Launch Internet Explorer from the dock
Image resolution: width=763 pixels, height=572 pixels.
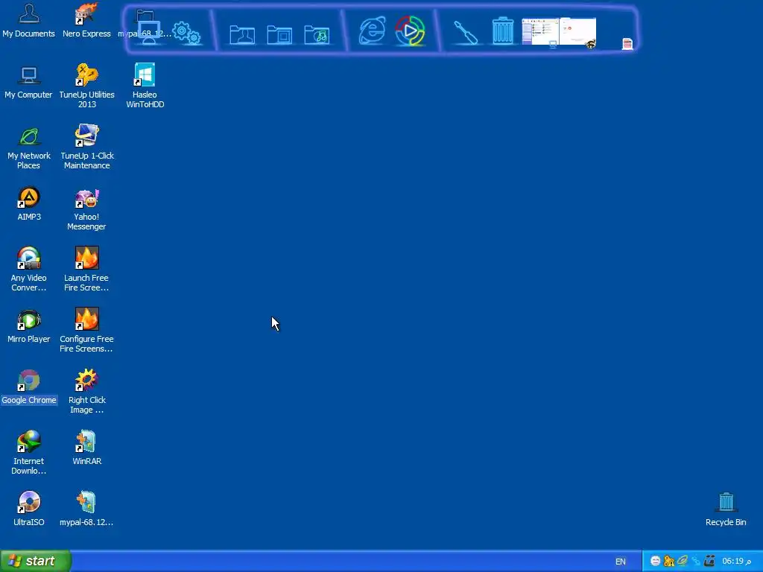coord(373,31)
